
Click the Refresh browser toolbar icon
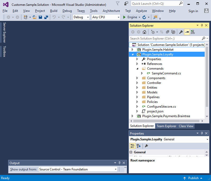tap(144, 17)
